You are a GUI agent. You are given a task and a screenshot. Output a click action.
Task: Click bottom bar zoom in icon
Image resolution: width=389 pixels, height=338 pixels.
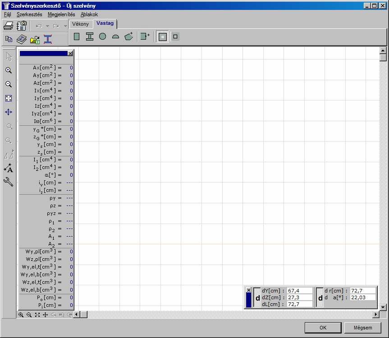point(21,315)
